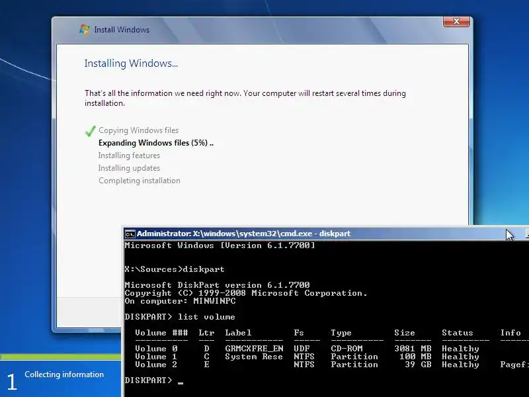Screen dimensions: 529x397
Task: Click the 'Install Windows' window title
Action: point(122,30)
